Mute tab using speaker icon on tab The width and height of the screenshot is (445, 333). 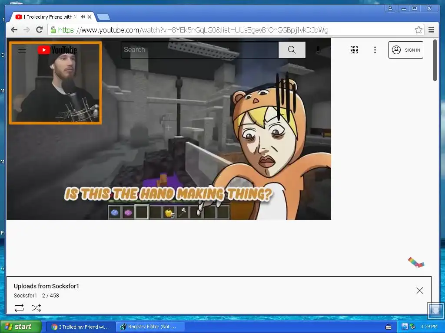tap(83, 17)
